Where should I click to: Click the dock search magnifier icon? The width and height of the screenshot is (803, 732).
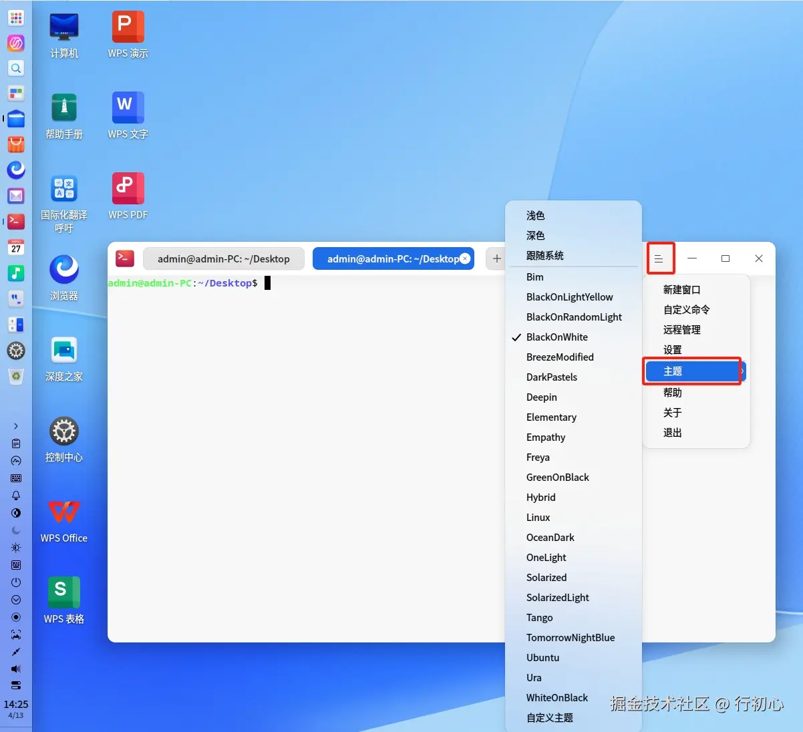coord(16,68)
